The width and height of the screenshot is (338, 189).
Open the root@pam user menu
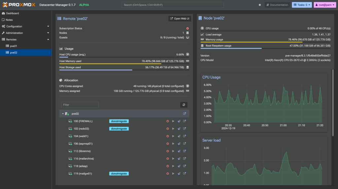[x=325, y=5]
